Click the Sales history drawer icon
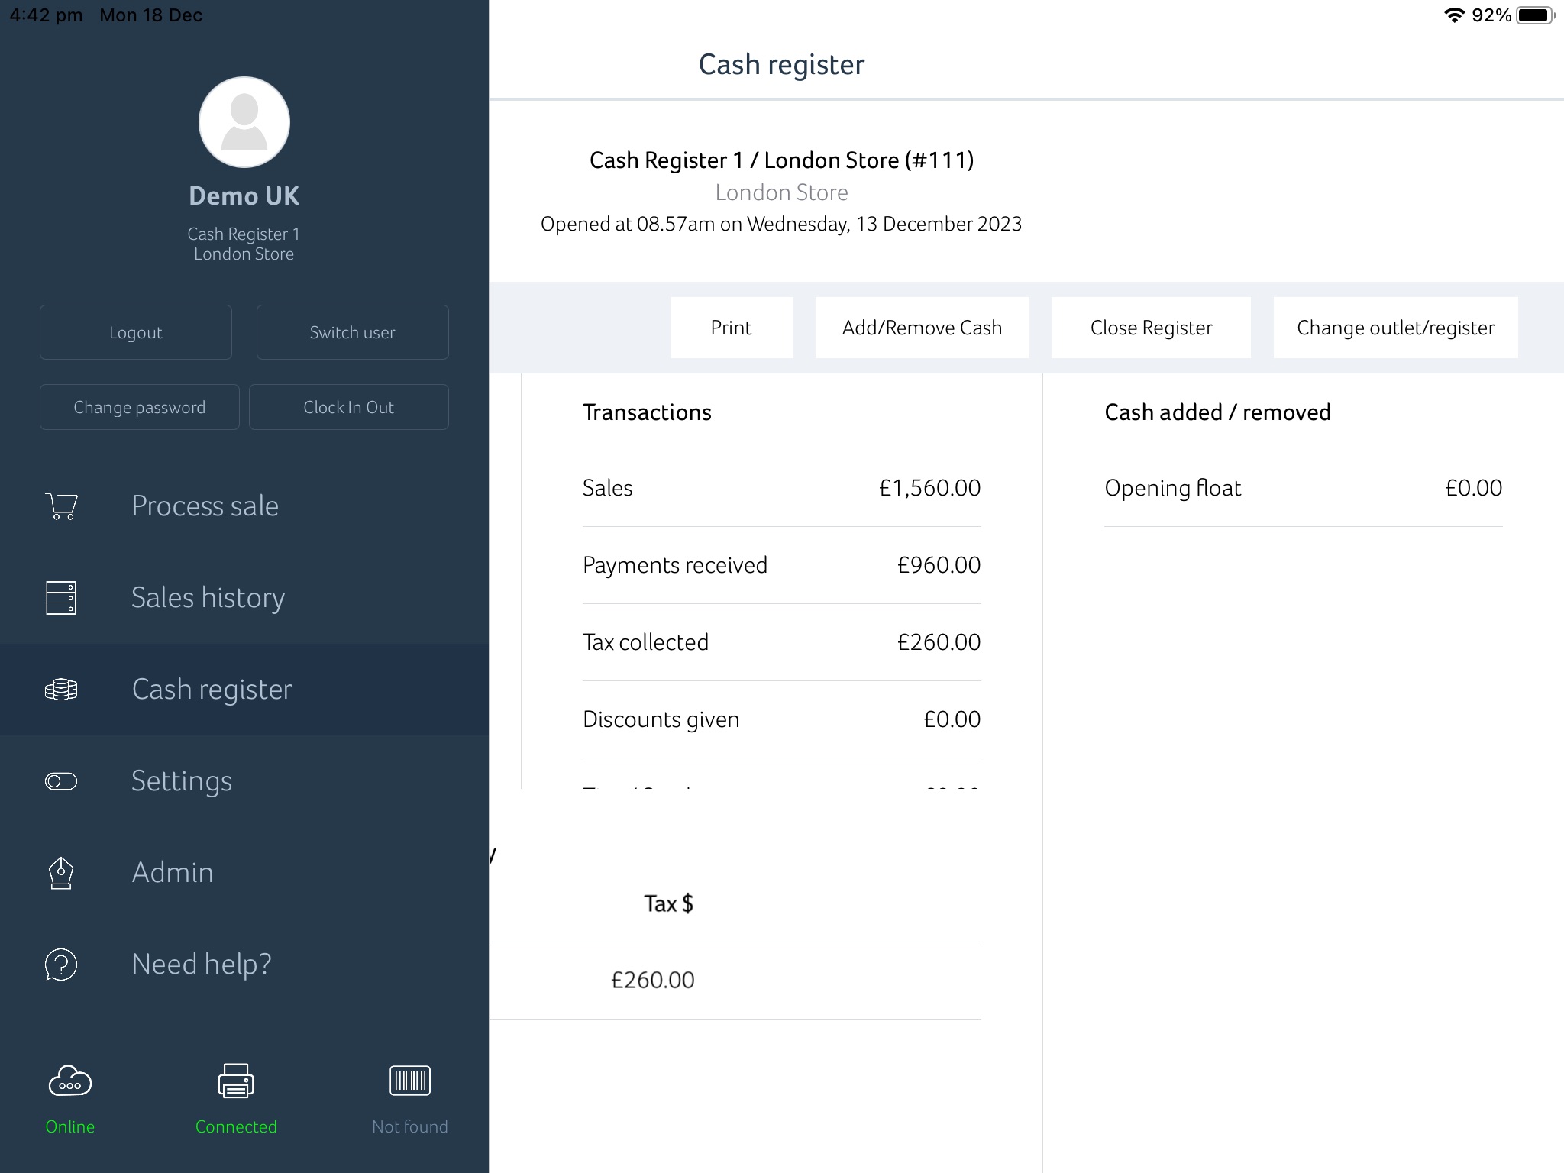Screen dimensions: 1564x1173 [x=61, y=598]
